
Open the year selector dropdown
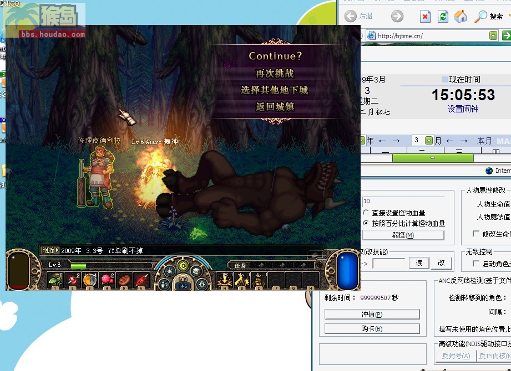pyautogui.click(x=362, y=141)
